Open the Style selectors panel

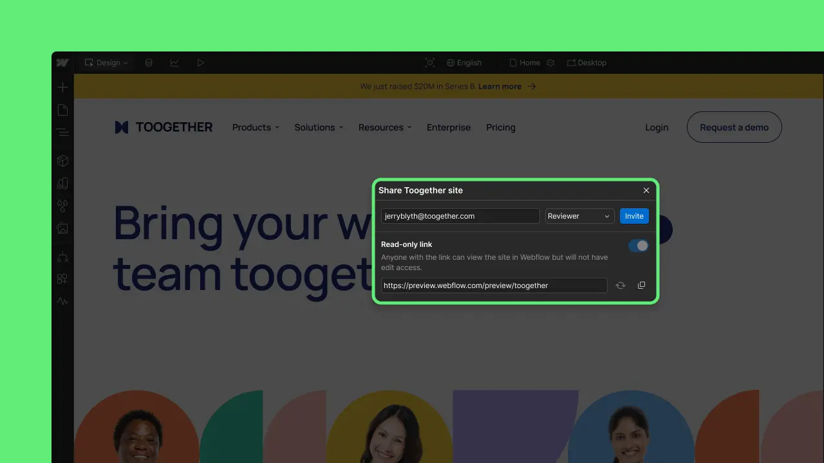(62, 183)
